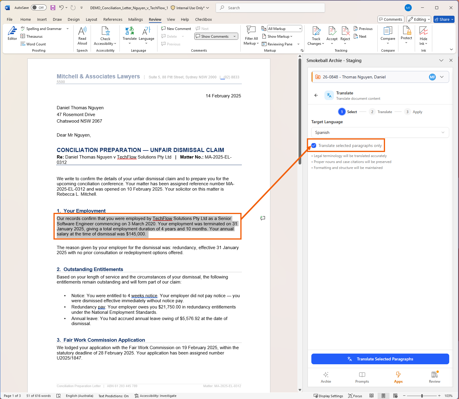Open the Mailings ribbon tab

pos(135,20)
